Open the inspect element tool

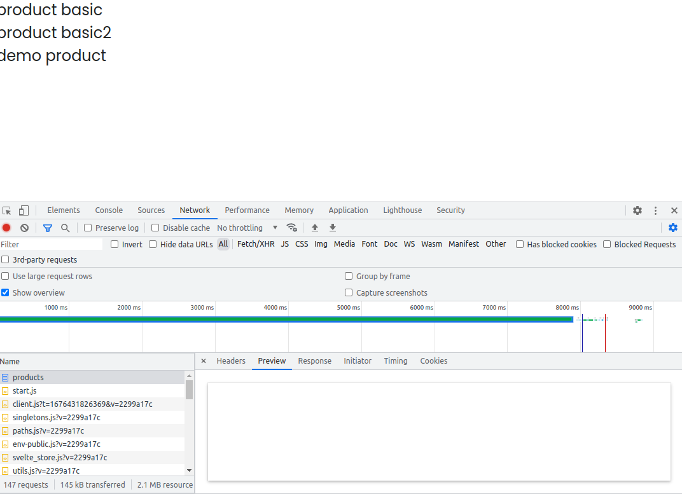click(x=7, y=210)
